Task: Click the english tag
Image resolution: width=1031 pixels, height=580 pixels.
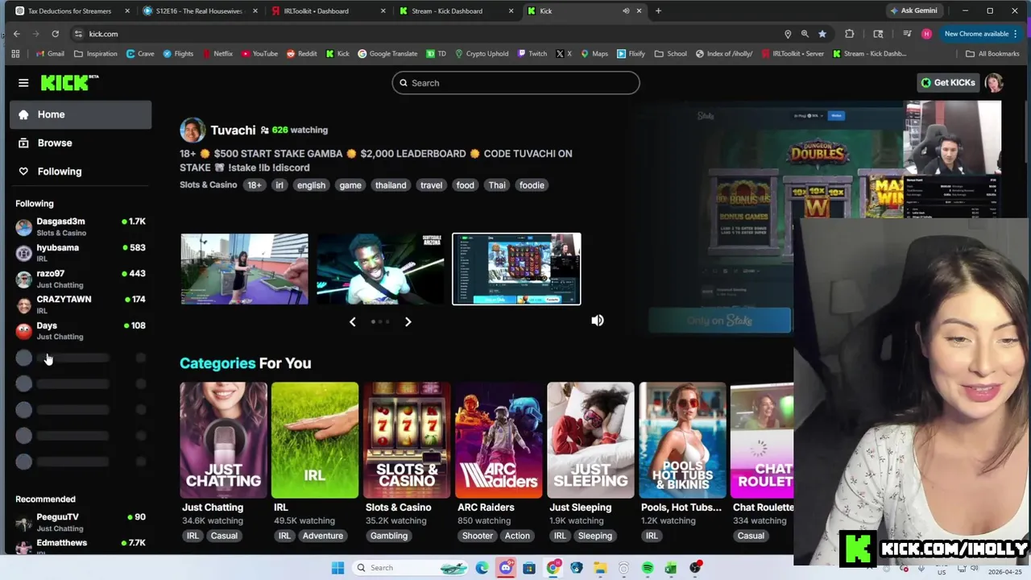Action: pos(311,185)
